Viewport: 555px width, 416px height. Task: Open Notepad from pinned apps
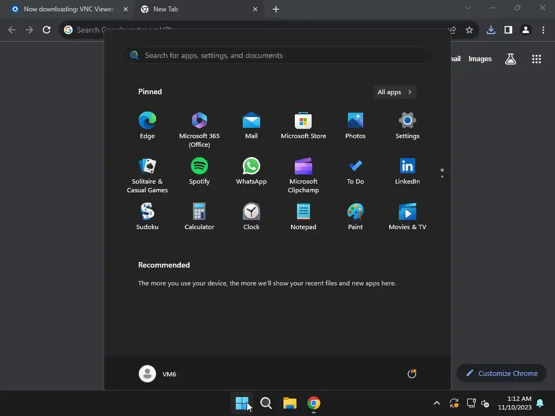(x=304, y=217)
